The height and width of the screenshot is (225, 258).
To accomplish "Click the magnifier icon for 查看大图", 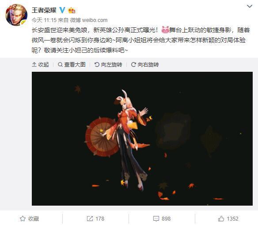I will click(x=60, y=65).
